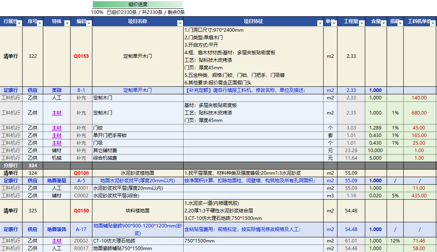Select quota code cell B-1
This screenshot has width=437, height=252.
coord(81,90)
